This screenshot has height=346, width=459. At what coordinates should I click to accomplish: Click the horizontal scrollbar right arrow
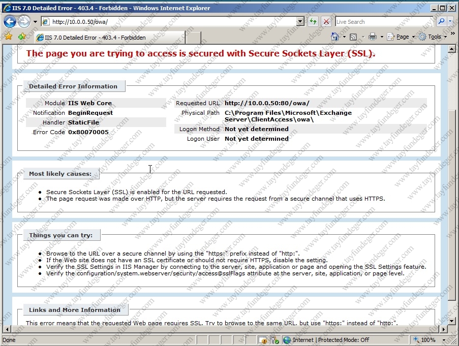[x=444, y=329]
